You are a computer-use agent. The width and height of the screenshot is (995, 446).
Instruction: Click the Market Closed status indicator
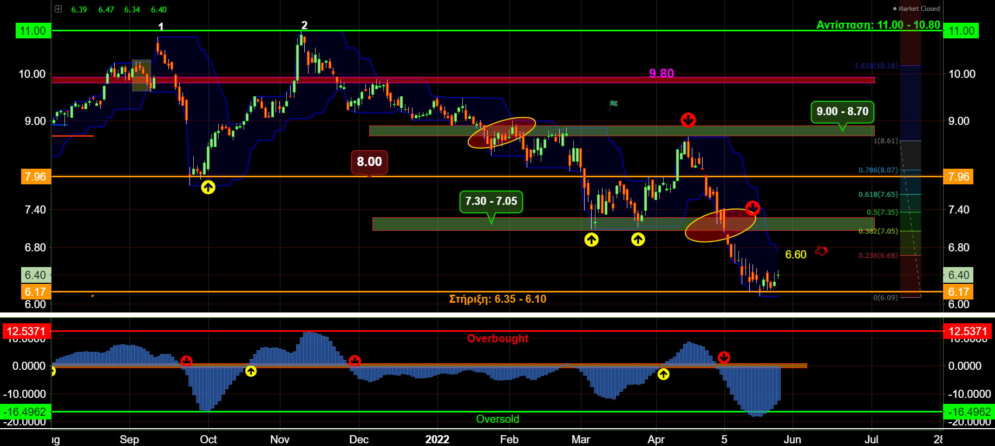[x=916, y=9]
